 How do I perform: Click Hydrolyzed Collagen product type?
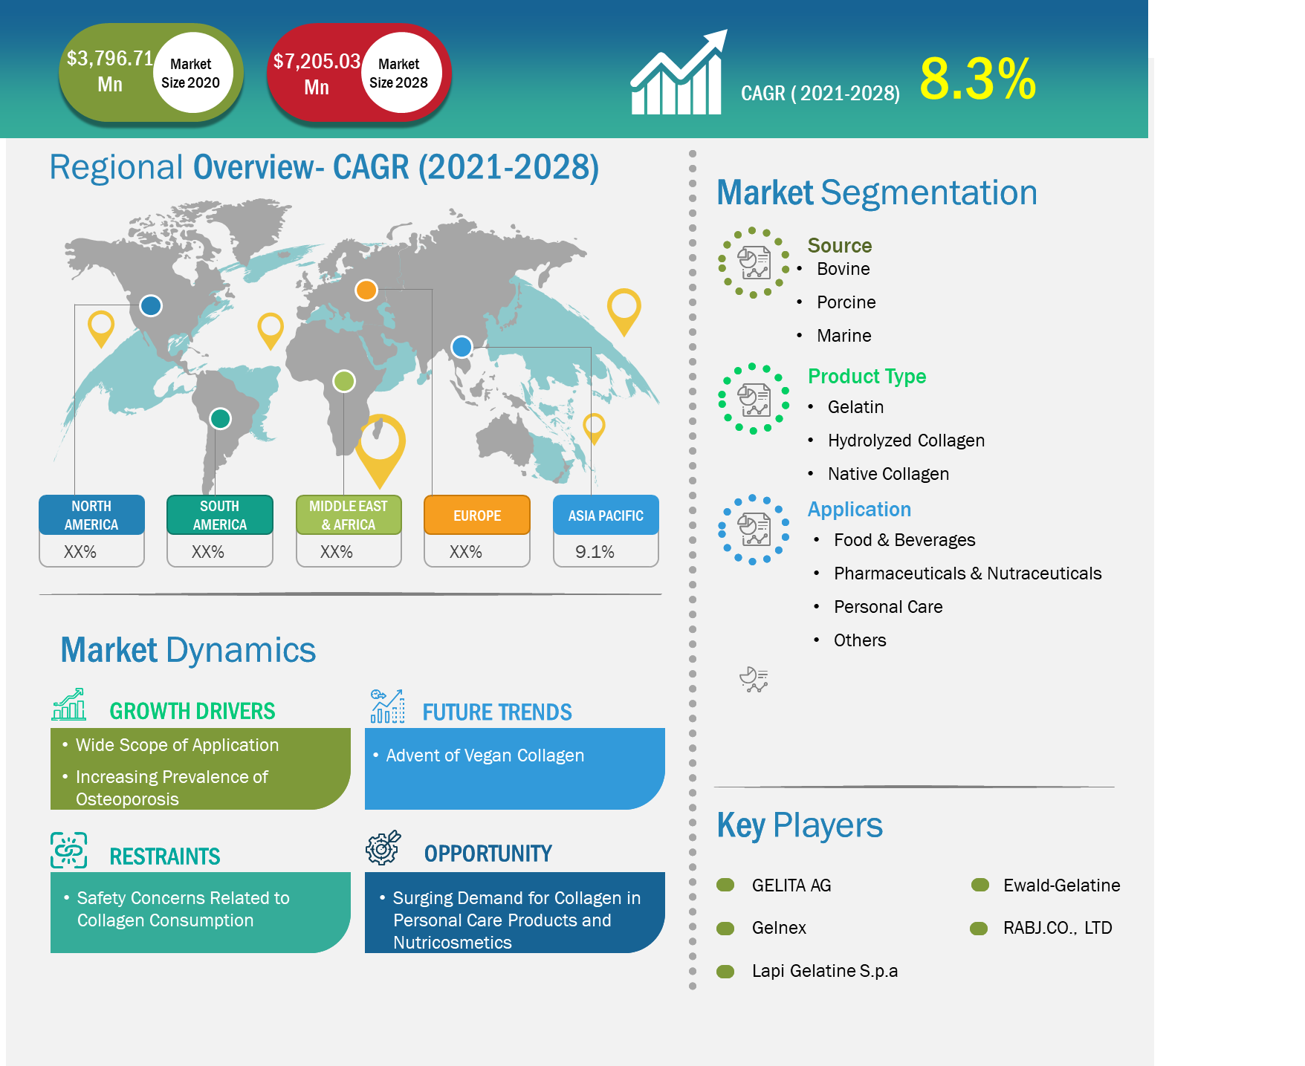point(906,441)
